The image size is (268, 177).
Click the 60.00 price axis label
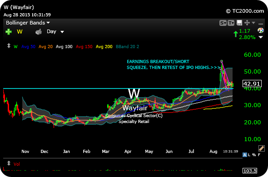[x=252, y=55]
